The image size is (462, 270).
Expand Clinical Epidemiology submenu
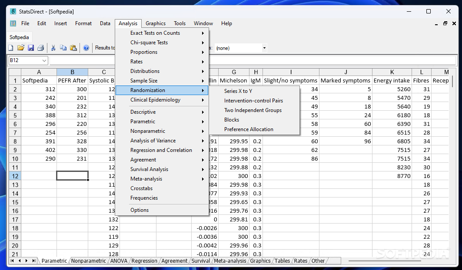click(x=162, y=100)
